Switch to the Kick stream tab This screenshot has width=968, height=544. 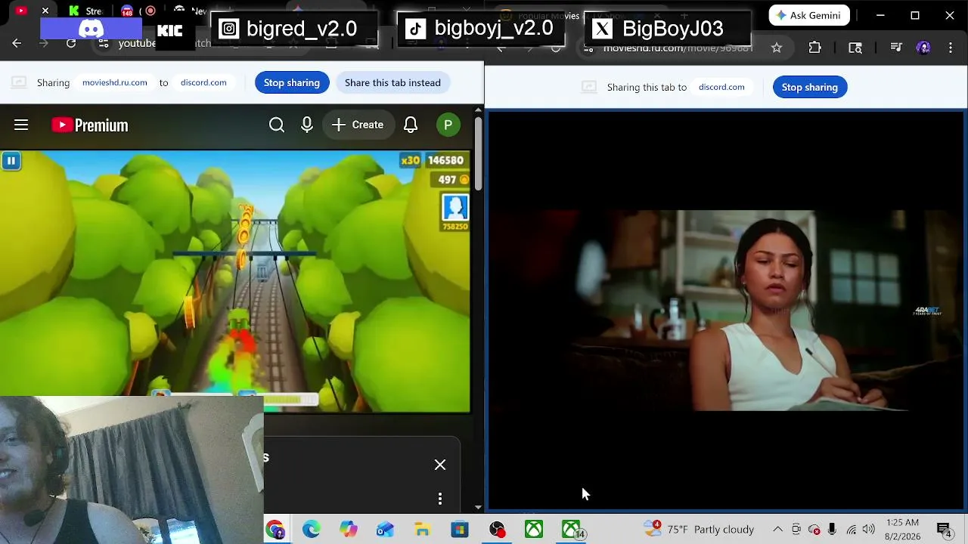(x=87, y=11)
